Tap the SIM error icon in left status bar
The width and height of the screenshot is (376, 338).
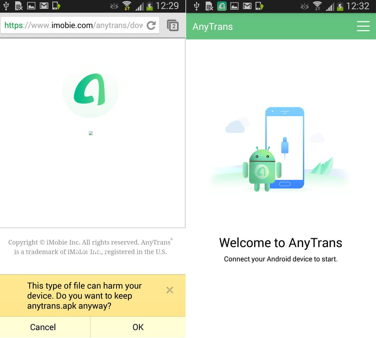[19, 6]
